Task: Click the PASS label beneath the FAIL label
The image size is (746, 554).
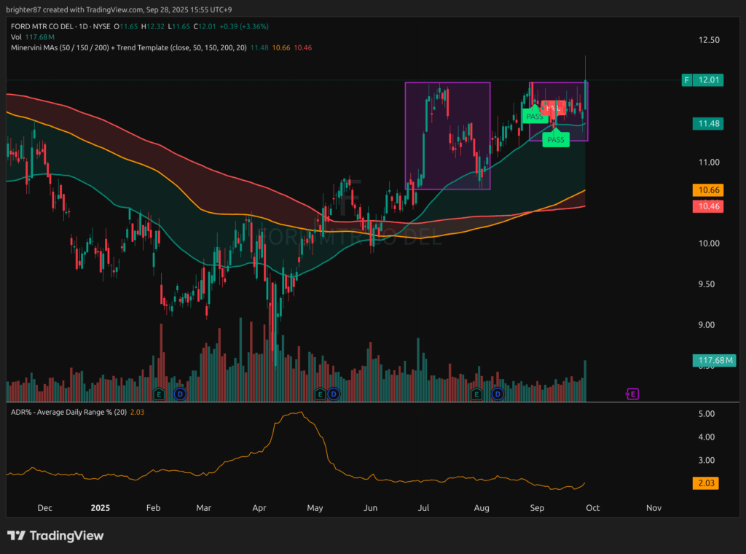Action: coord(556,138)
